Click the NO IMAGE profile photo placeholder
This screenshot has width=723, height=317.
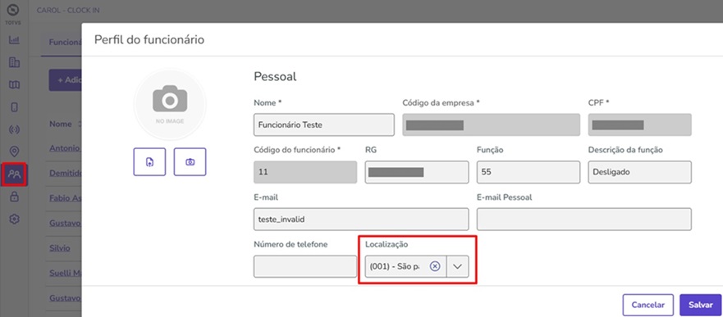170,104
